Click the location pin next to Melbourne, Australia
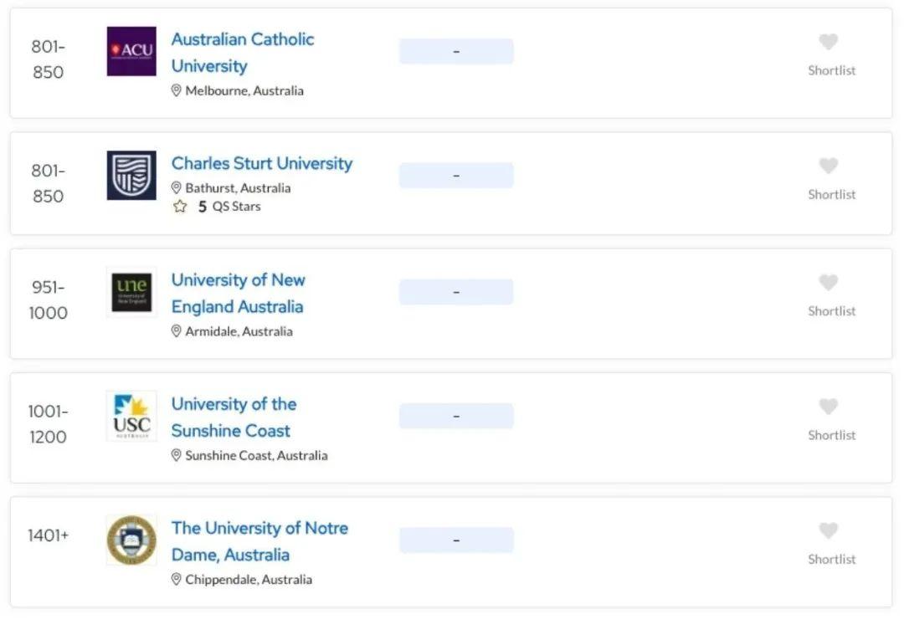The height and width of the screenshot is (640, 904). pos(175,90)
